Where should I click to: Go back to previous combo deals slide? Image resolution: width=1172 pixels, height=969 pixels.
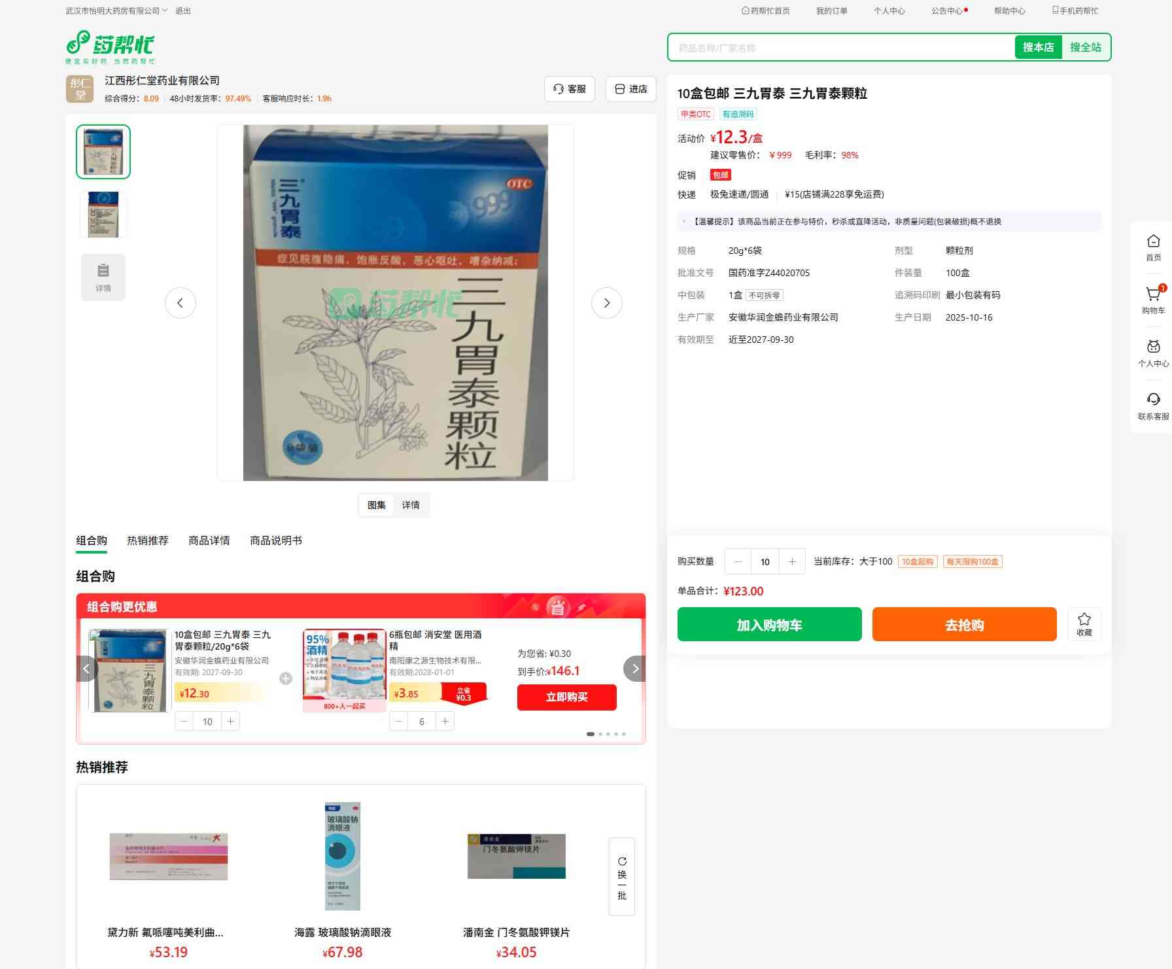[86, 669]
